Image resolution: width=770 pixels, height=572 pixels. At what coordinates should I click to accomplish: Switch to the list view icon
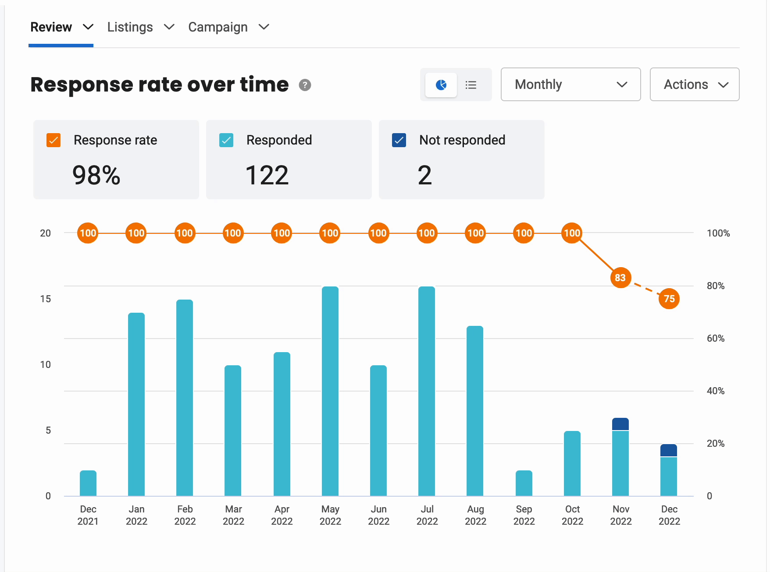tap(471, 85)
